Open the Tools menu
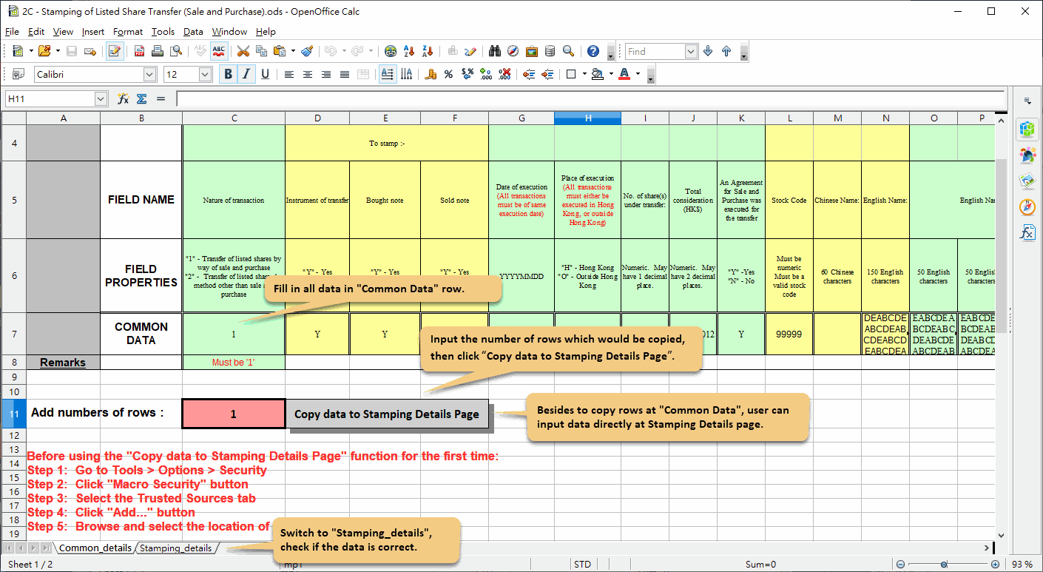The image size is (1043, 572). (163, 32)
